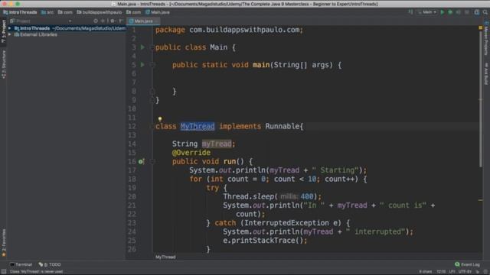Click the yellow intention light bulb above class MyThread
490x275 pixels.
click(x=160, y=119)
